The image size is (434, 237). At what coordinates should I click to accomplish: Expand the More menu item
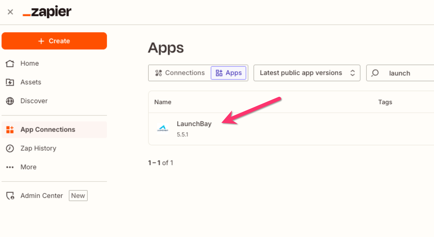coord(28,167)
